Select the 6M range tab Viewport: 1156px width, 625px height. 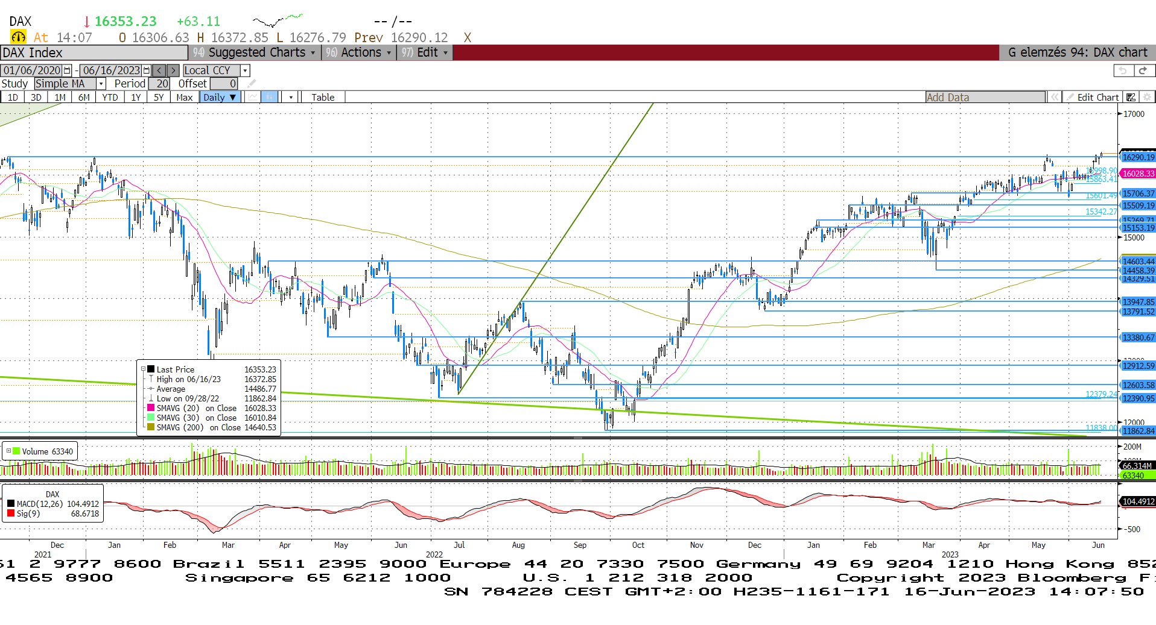84,97
